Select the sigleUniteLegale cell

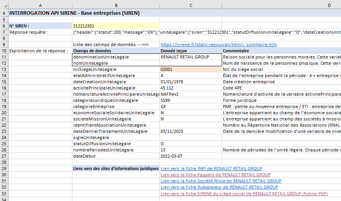pyautogui.click(x=116, y=137)
